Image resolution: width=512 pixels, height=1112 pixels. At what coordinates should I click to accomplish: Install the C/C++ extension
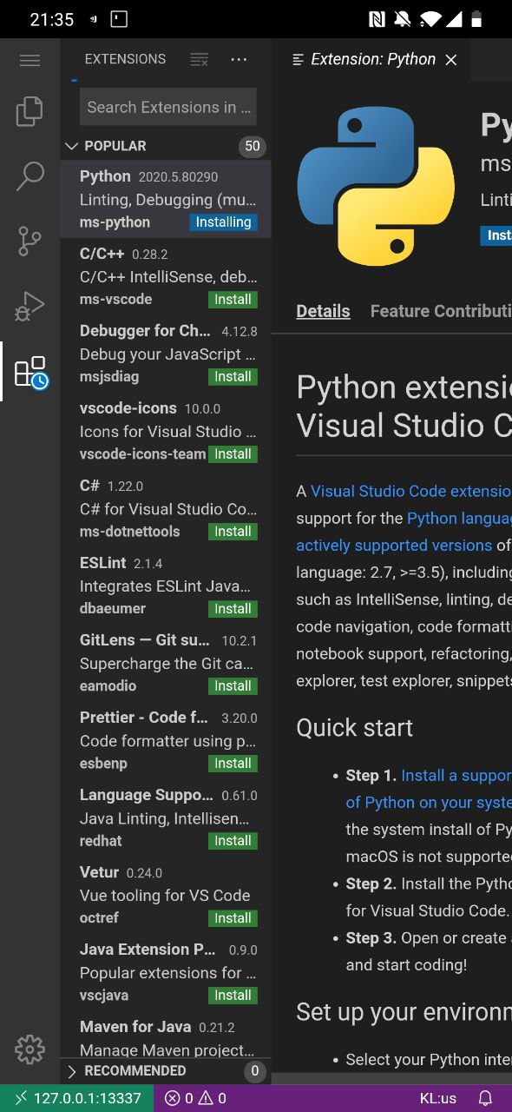coord(233,300)
